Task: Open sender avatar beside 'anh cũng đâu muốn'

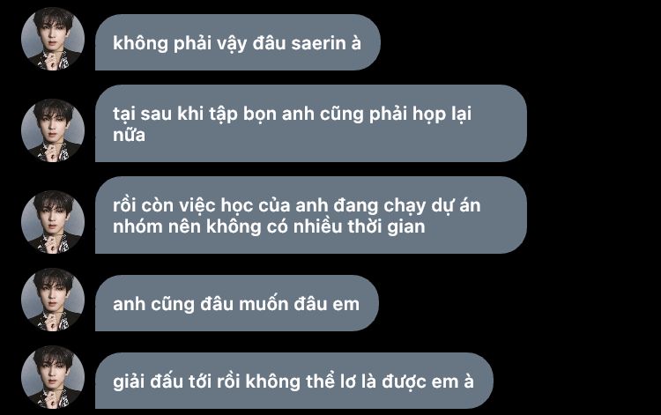Action: [53, 300]
